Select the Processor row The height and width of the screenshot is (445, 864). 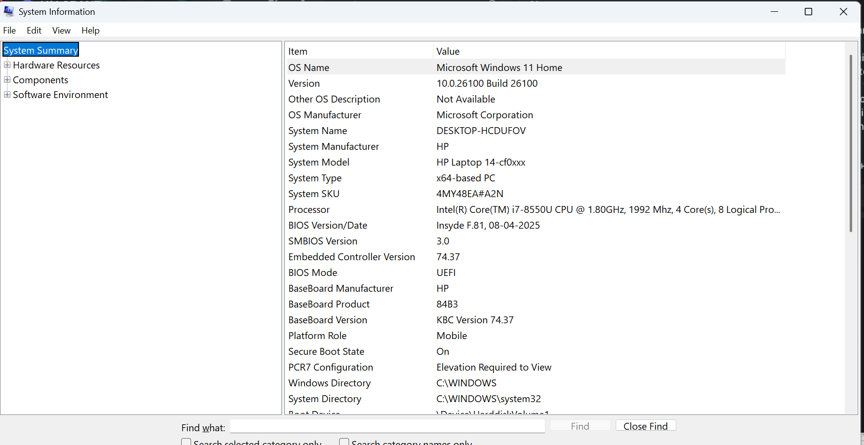coord(536,209)
